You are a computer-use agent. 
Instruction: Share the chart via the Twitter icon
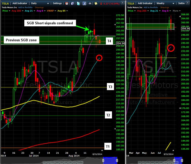[78, 3]
